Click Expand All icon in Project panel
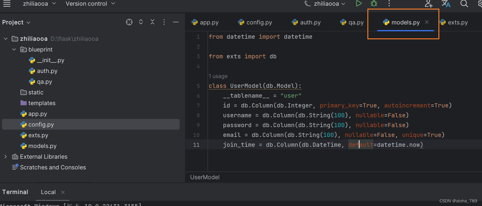 (x=141, y=22)
